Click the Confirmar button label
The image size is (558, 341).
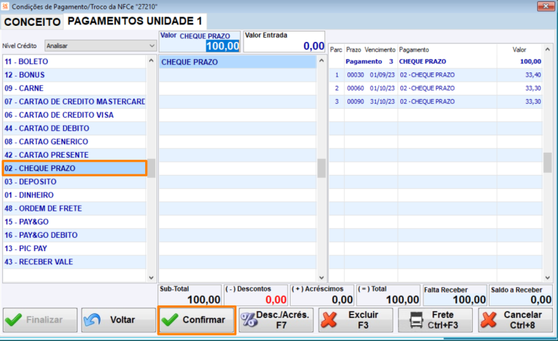(204, 319)
